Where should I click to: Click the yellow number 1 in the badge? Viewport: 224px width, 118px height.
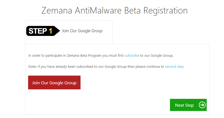tap(50, 31)
